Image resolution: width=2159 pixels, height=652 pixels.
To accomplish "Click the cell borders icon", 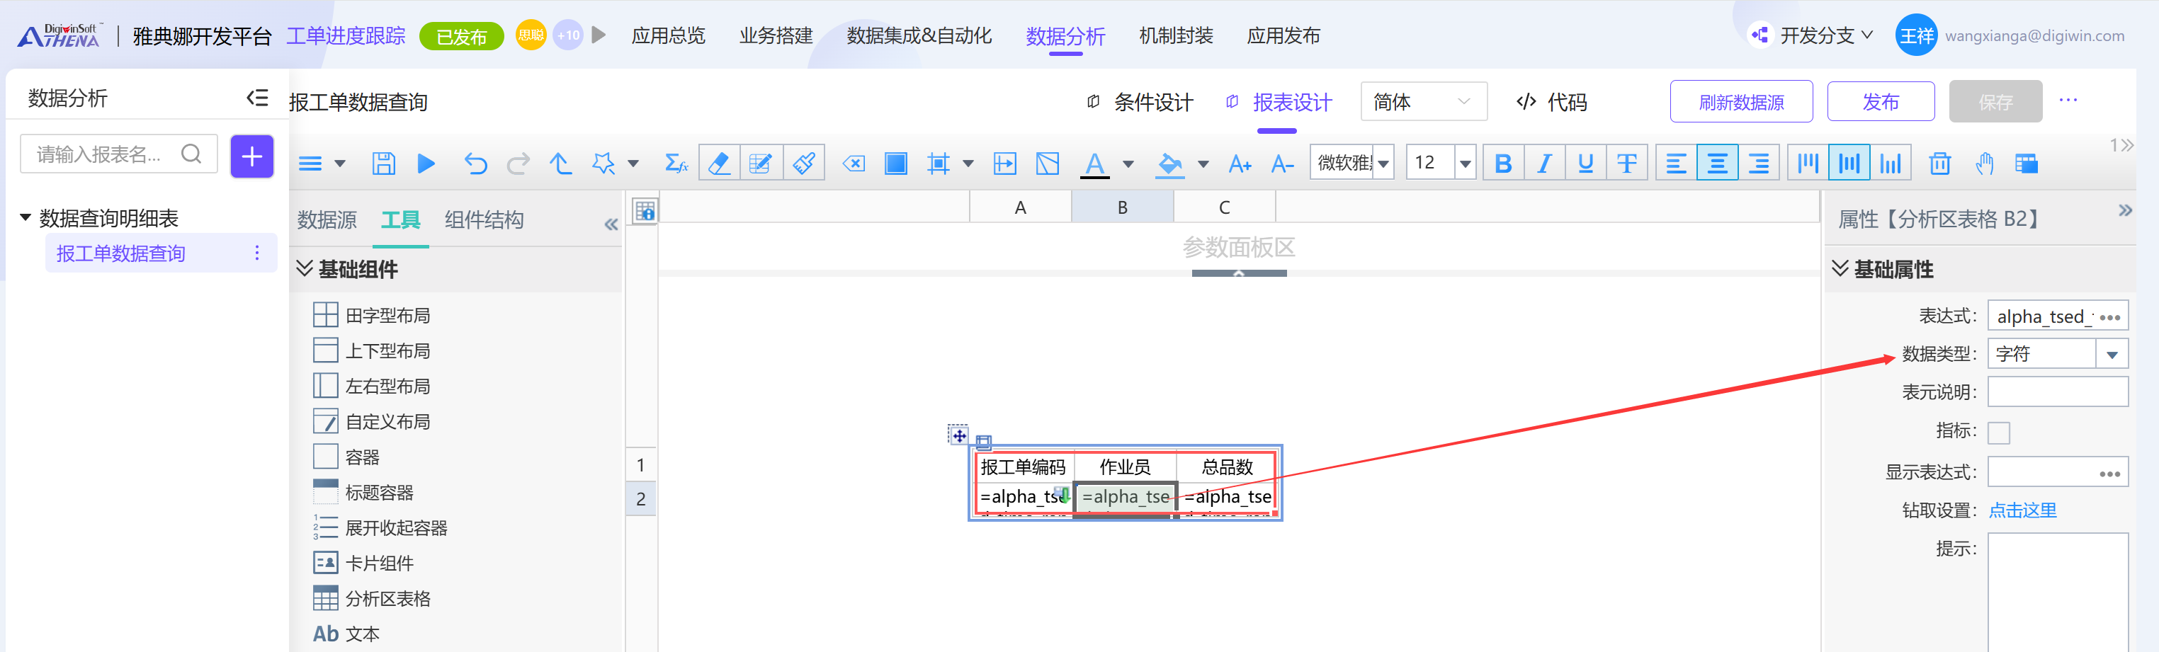I will [x=938, y=164].
